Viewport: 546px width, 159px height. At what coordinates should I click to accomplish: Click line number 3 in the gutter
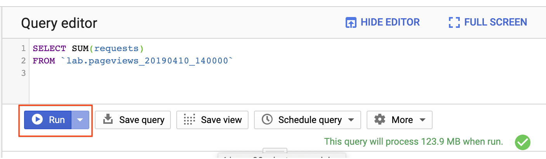click(24, 73)
